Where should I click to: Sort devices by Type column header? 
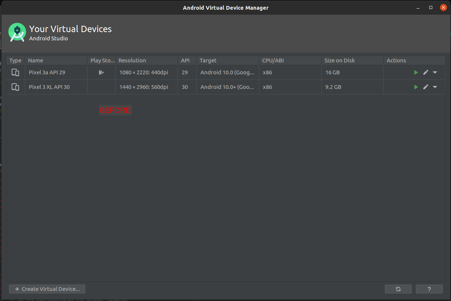click(16, 60)
